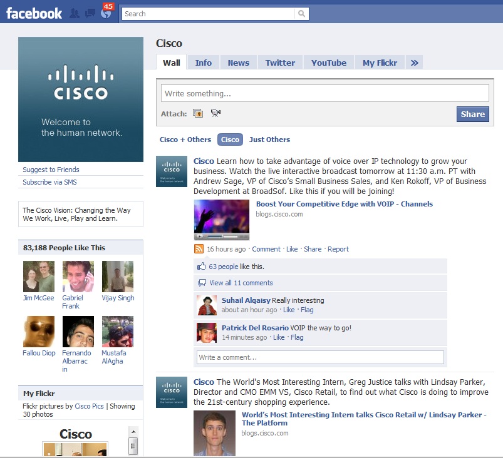
Task: Open World's Most Interesting Intern article link
Action: pos(364,419)
